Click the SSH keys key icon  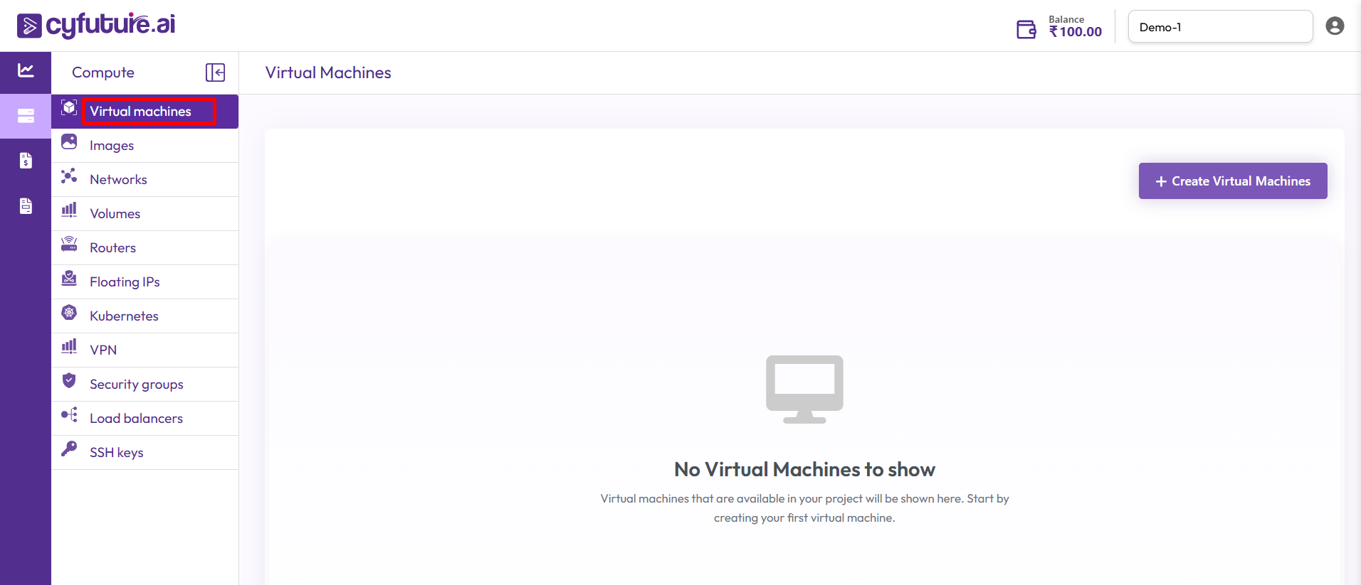(x=69, y=449)
